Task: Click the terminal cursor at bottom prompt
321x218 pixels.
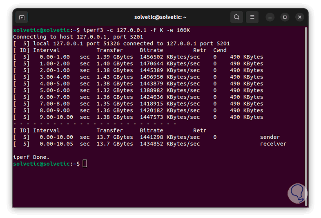Action: pyautogui.click(x=85, y=164)
